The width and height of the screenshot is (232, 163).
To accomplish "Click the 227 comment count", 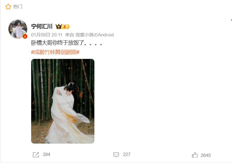I will (x=127, y=155).
